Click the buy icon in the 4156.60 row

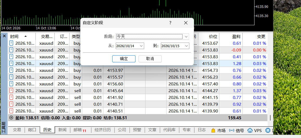click(x=11, y=84)
